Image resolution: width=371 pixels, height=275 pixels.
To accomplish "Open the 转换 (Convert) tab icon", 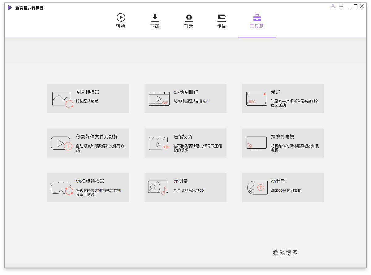I will (121, 17).
